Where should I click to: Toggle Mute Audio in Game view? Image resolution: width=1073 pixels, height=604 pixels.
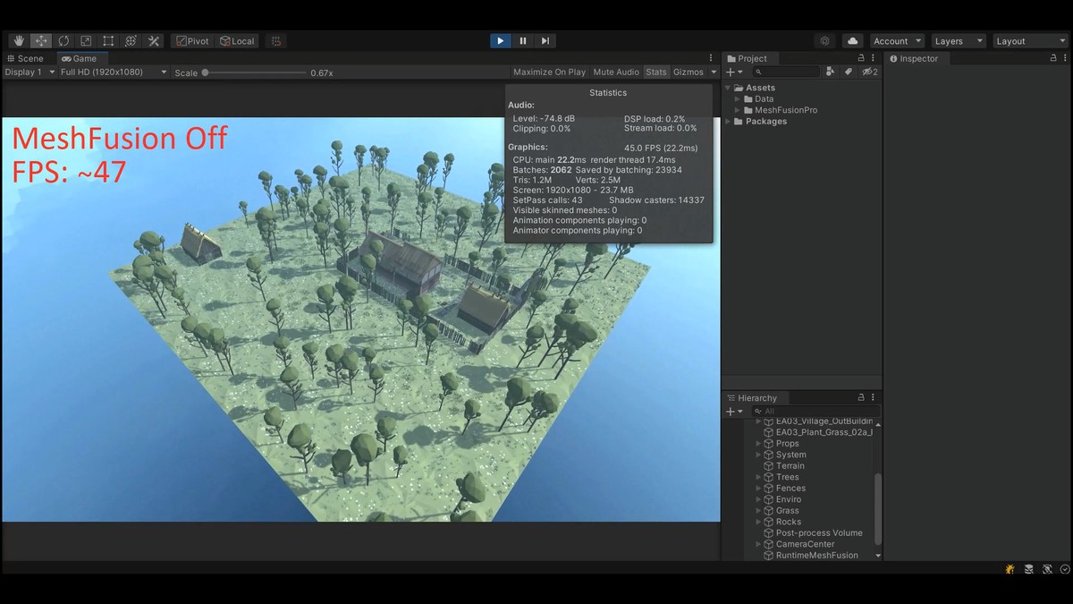[x=616, y=72]
